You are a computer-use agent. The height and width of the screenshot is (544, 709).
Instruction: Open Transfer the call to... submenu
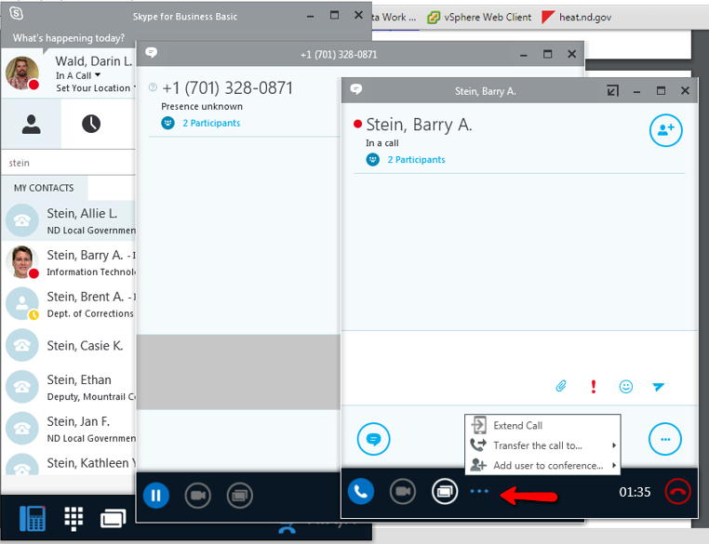click(542, 445)
